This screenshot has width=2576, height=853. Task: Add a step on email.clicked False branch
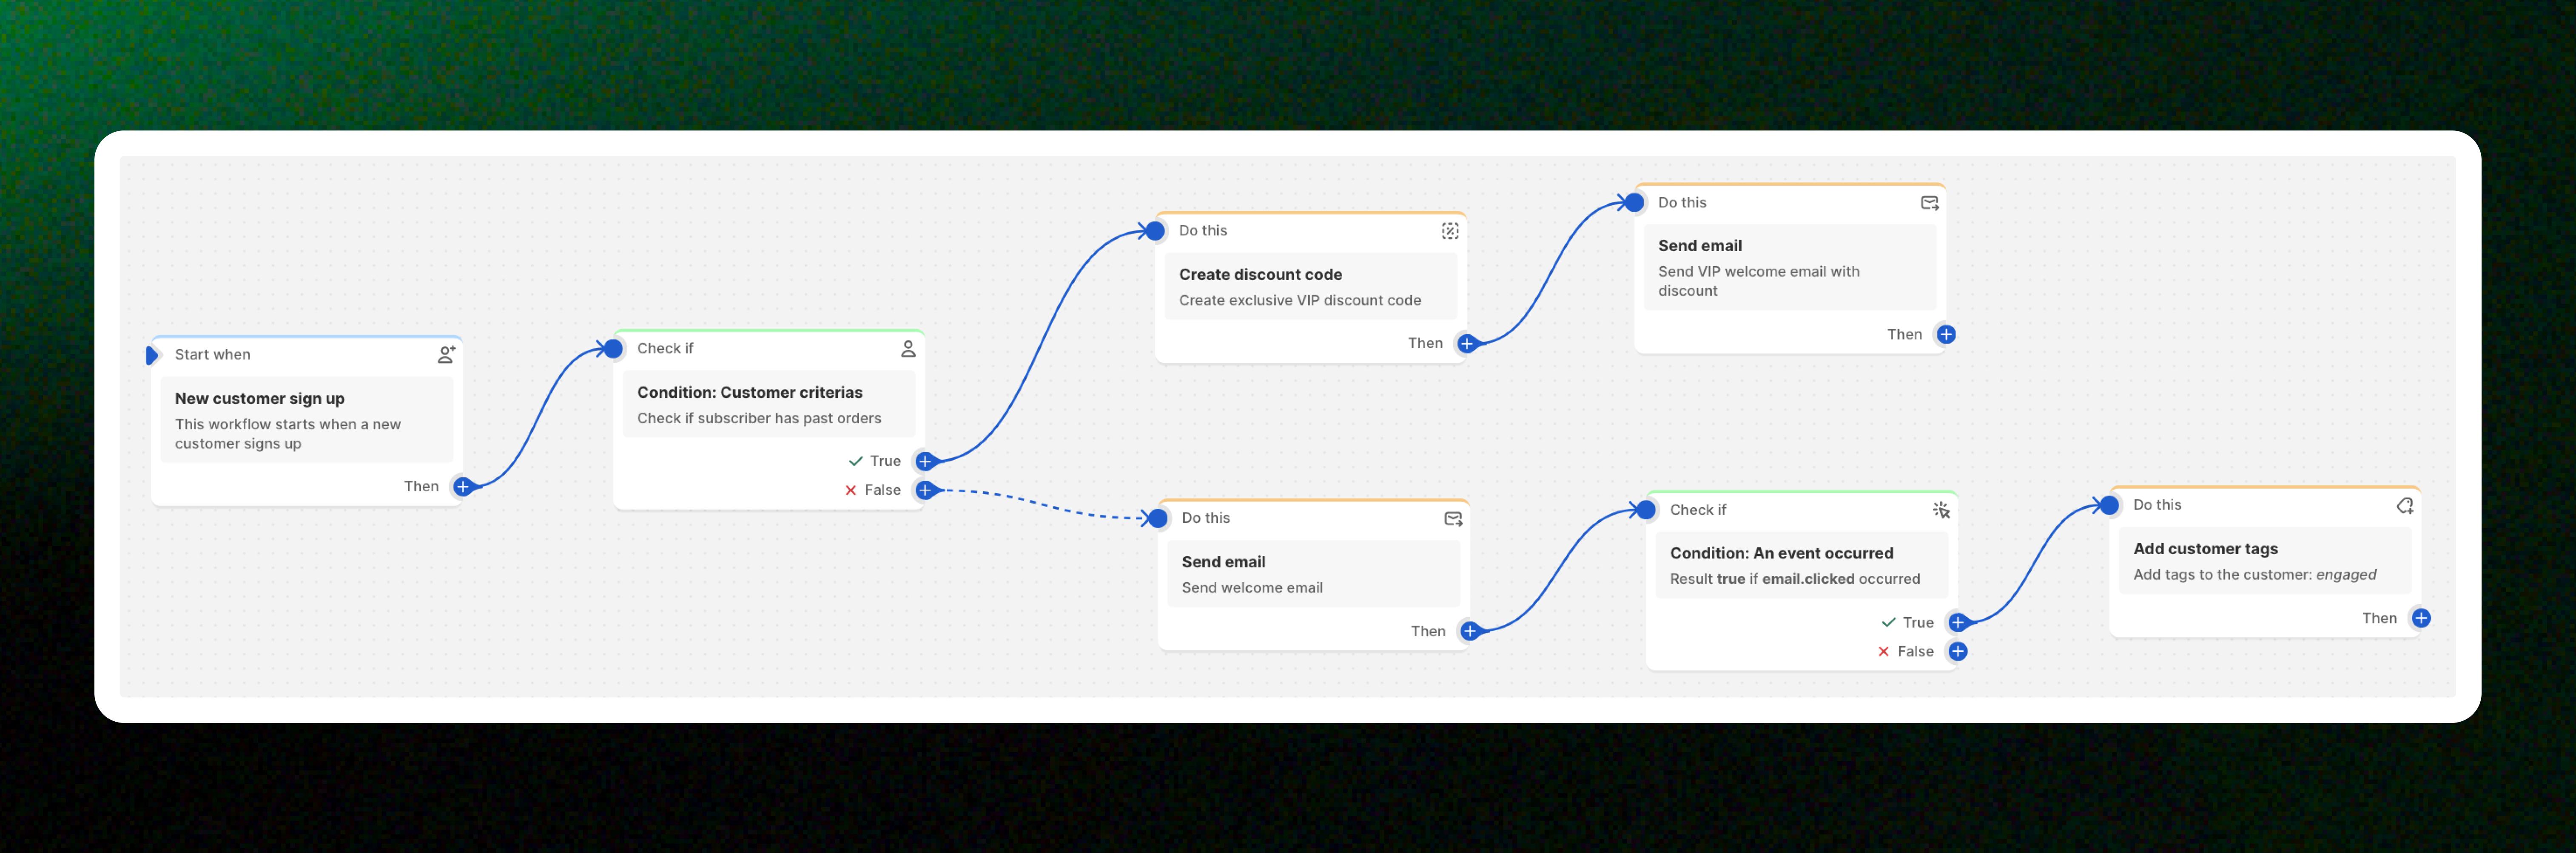click(1958, 651)
